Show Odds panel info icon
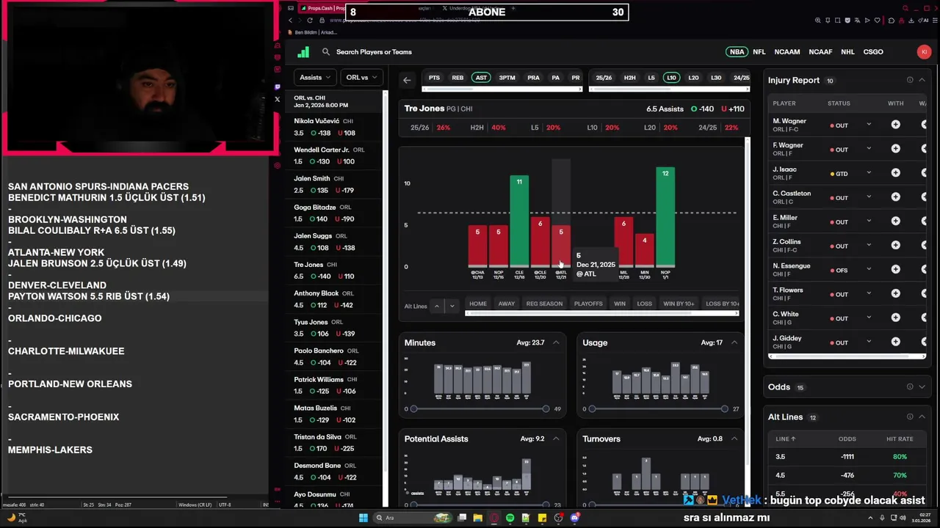The image size is (940, 528). click(910, 386)
